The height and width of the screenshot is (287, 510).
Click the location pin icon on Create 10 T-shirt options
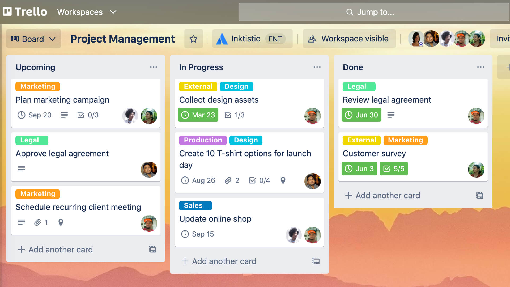[x=283, y=180]
